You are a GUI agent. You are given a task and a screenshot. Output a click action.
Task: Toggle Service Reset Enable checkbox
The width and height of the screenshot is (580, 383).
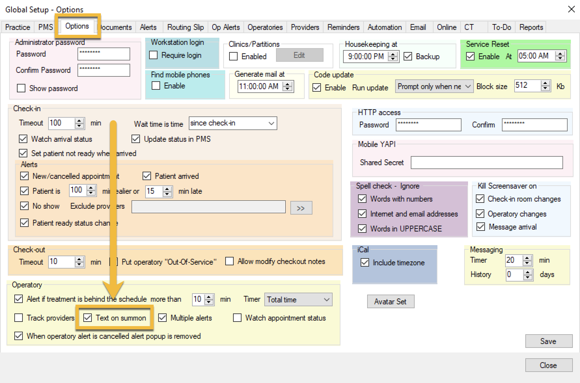pos(470,56)
